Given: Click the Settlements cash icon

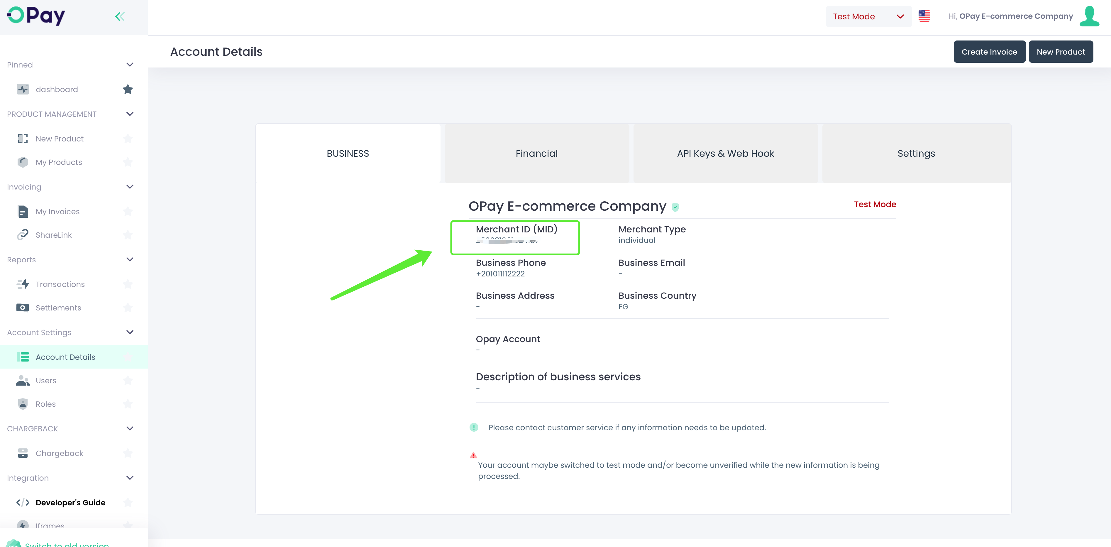Looking at the screenshot, I should tap(23, 308).
